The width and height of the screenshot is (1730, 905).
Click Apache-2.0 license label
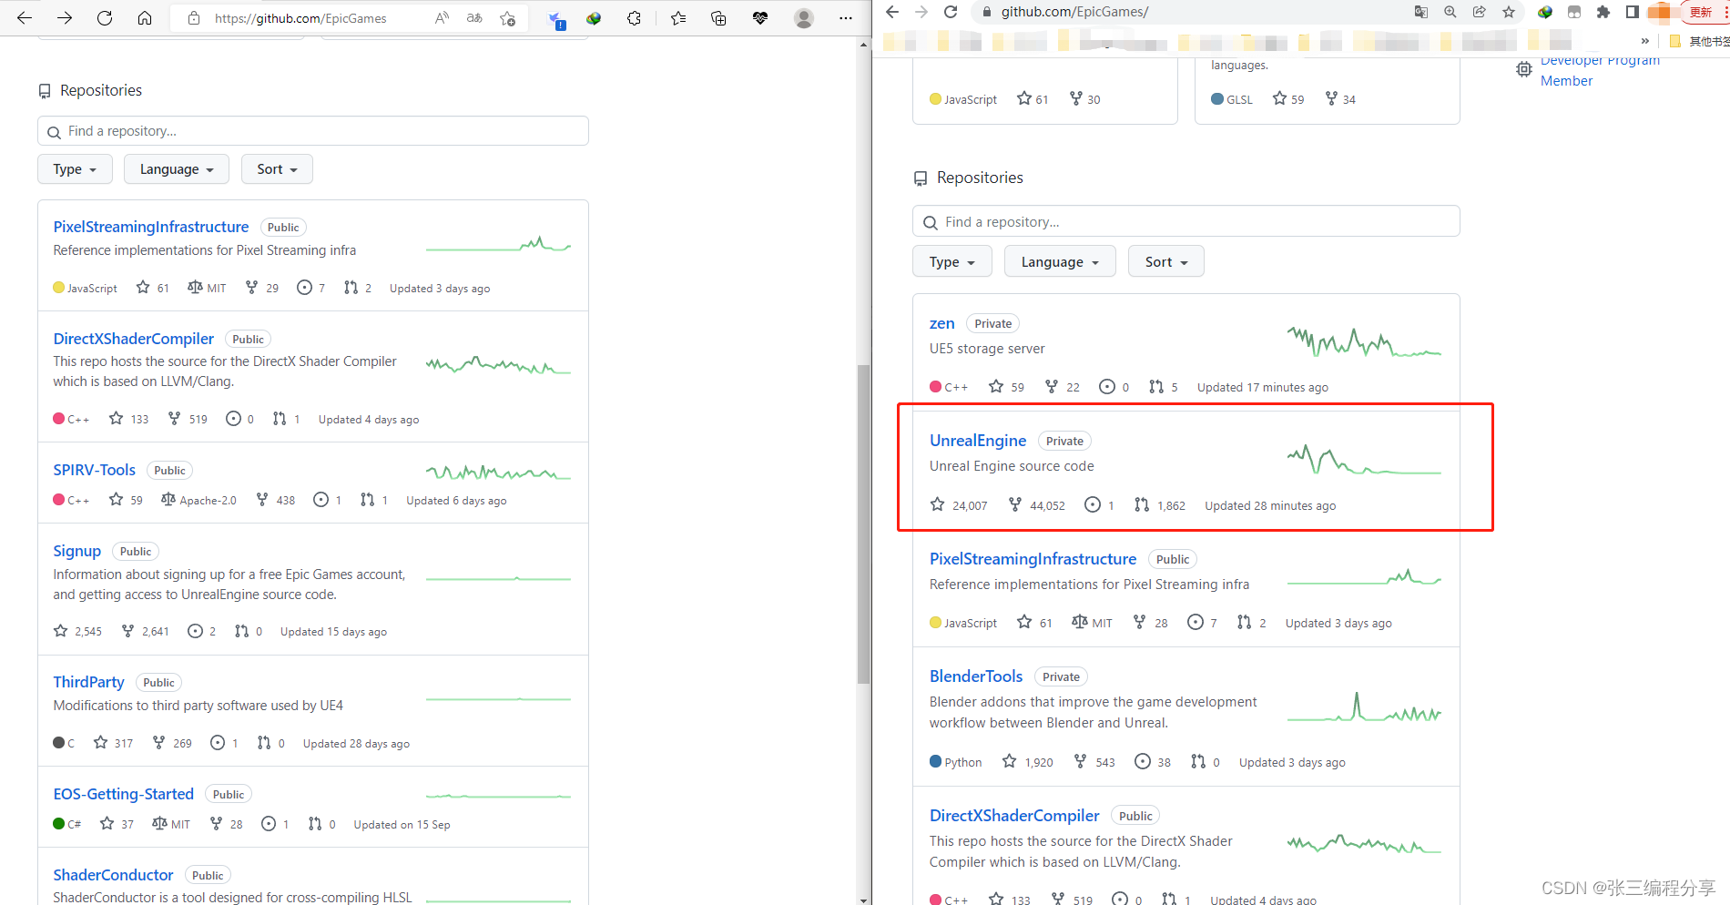click(x=208, y=500)
